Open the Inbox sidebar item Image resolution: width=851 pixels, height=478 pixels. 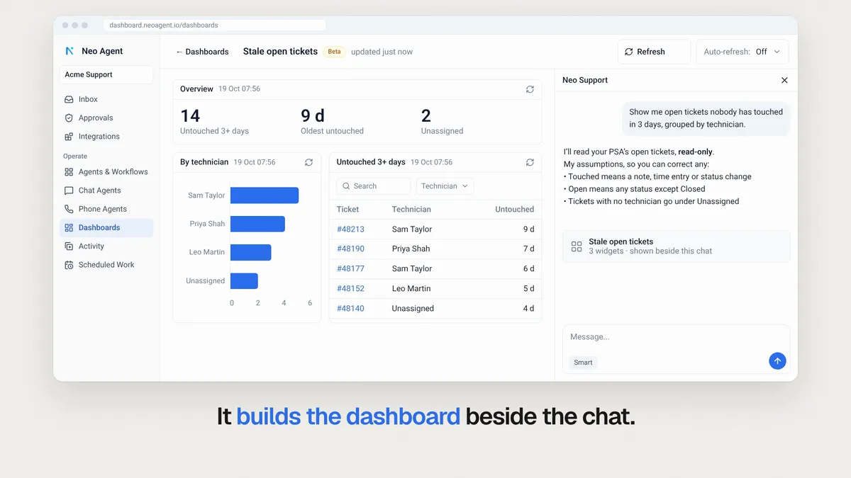click(106, 99)
